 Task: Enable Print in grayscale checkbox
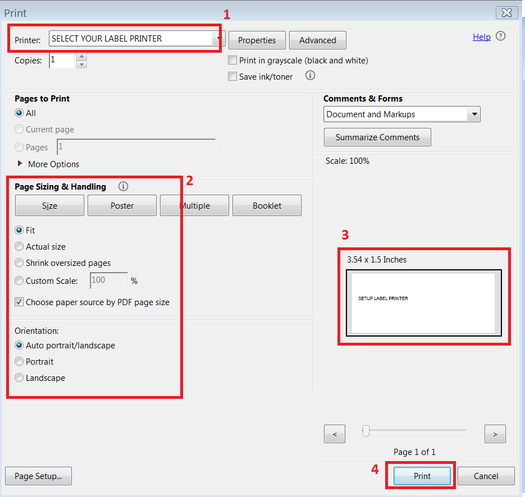(232, 61)
